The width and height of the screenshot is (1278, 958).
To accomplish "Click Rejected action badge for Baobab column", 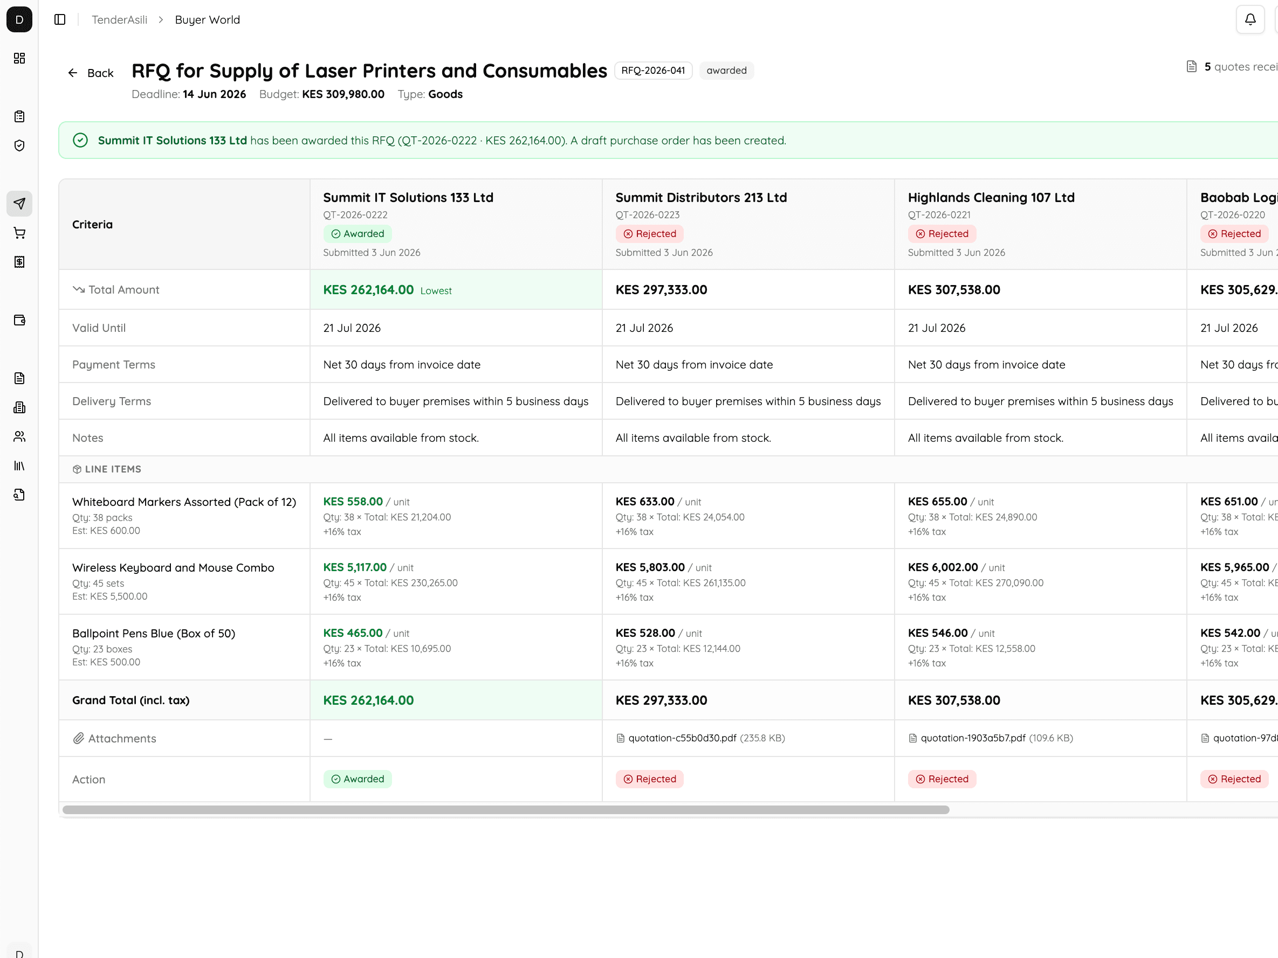I will tap(1235, 779).
